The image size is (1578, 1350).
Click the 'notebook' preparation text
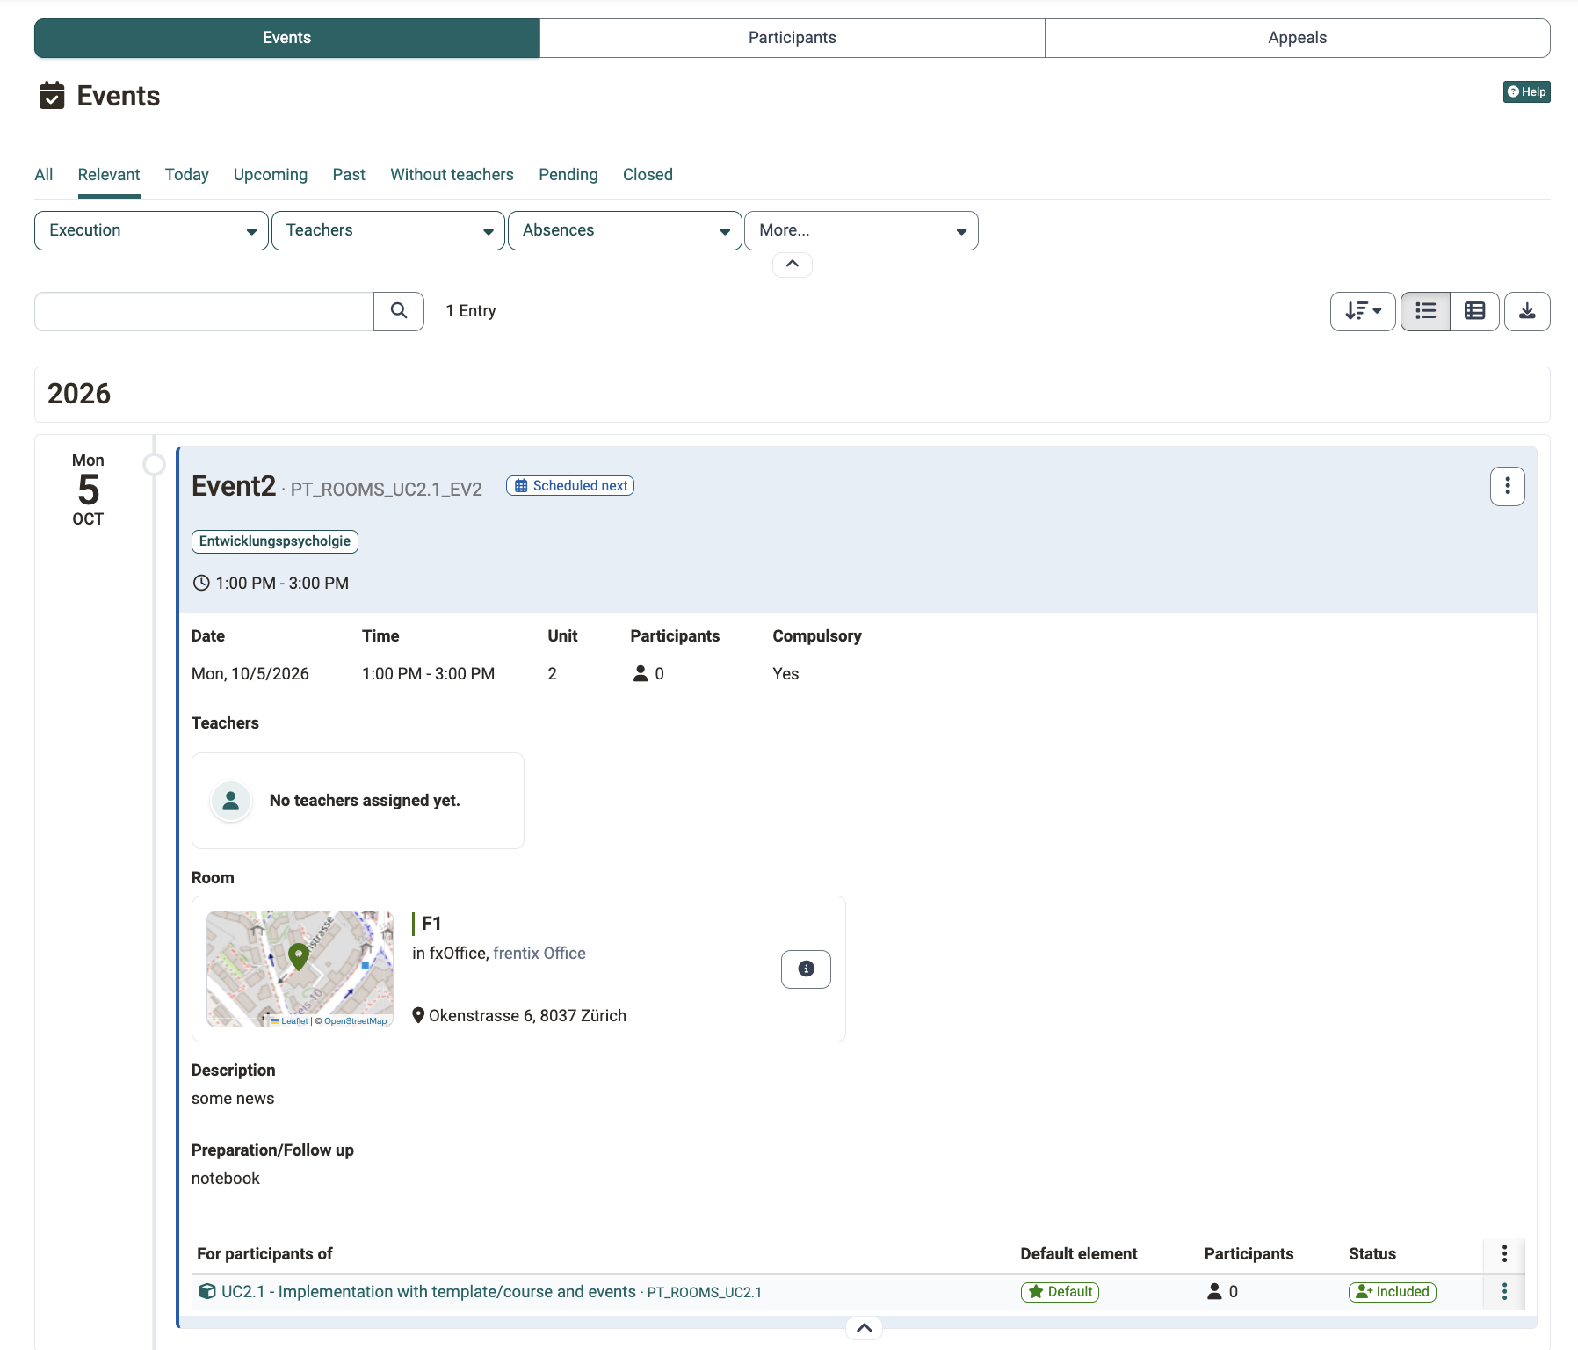coord(226,1179)
